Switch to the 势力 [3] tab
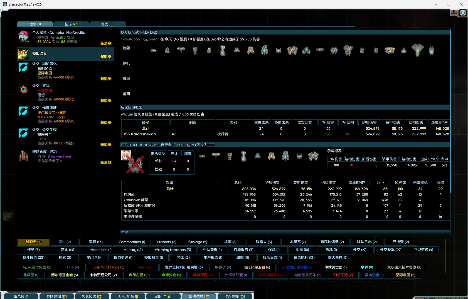The width and height of the screenshot is (468, 299). 108,24
